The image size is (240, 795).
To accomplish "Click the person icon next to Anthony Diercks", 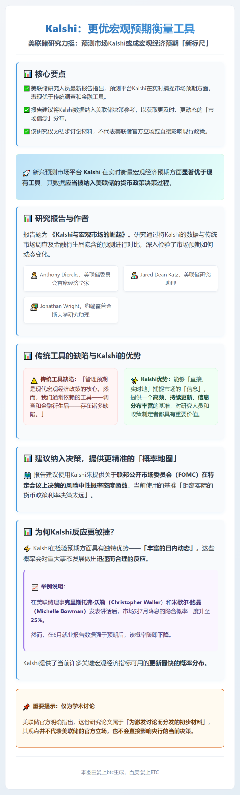I will [x=34, y=275].
